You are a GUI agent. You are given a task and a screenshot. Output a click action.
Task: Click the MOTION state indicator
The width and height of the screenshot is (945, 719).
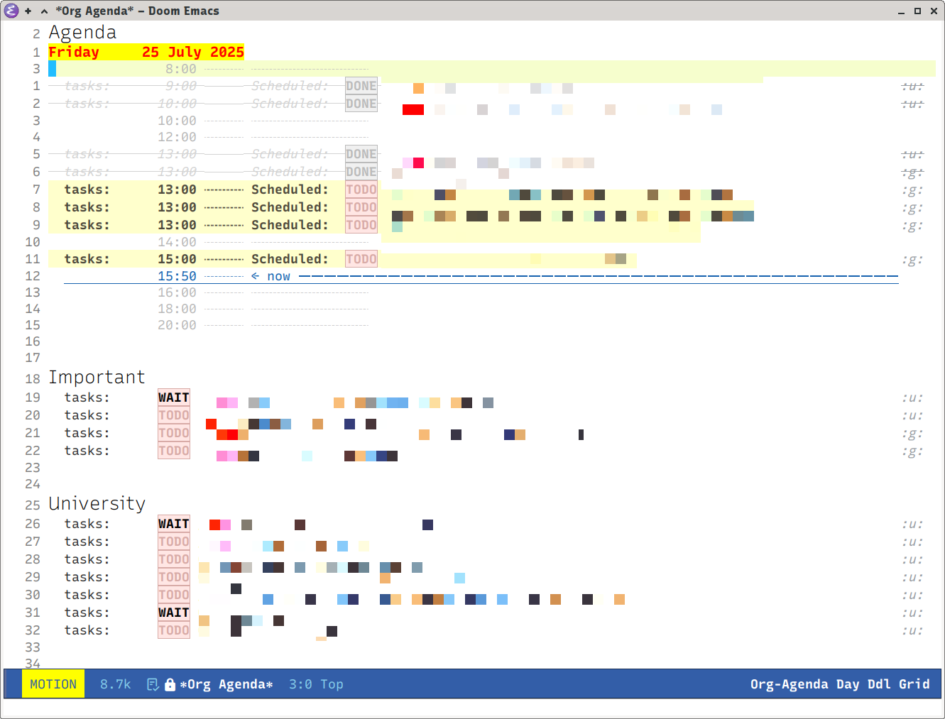53,684
